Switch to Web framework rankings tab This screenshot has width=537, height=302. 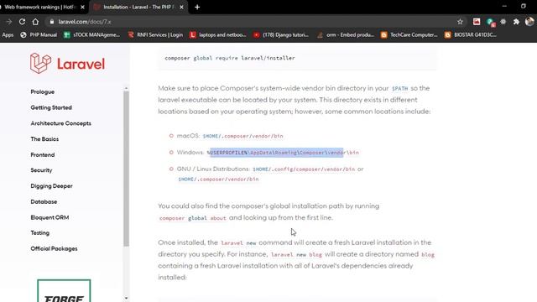(39, 7)
